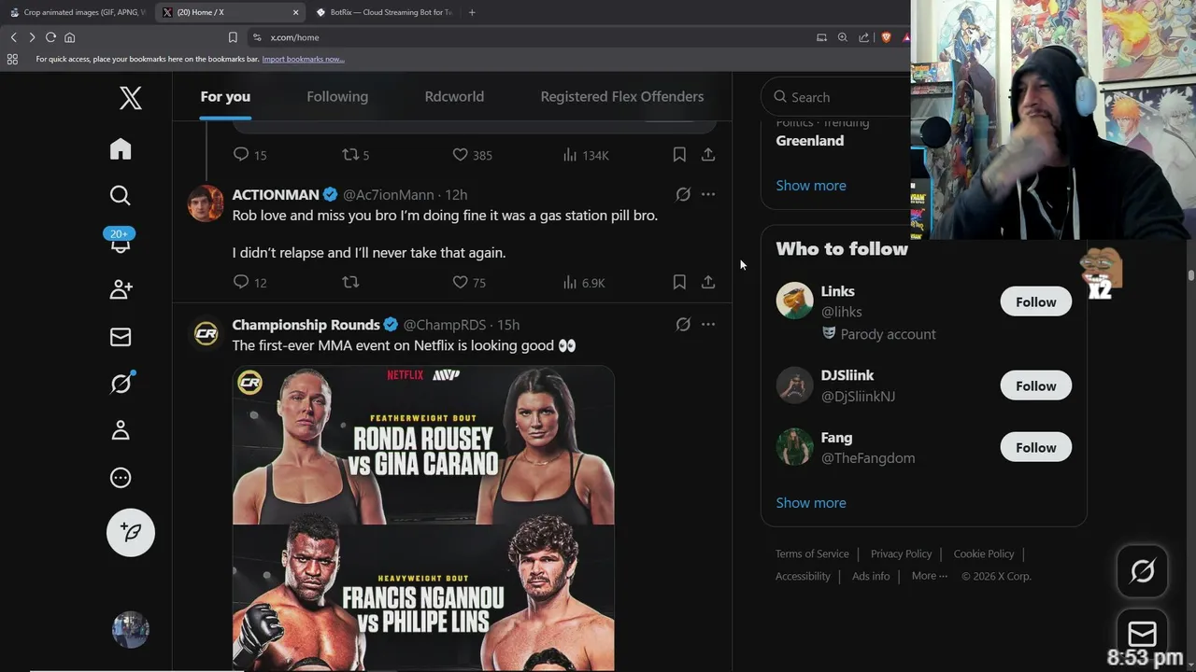Open Grok explain on Championship Rounds post

coord(683,324)
